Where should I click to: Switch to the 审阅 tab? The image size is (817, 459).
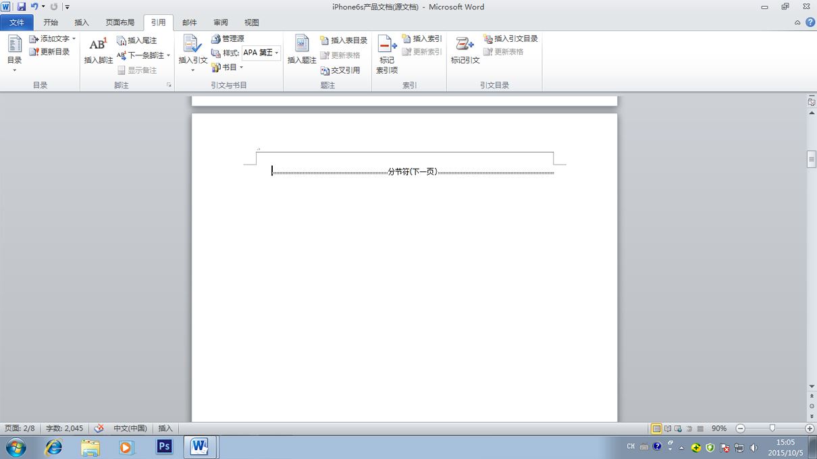click(221, 22)
